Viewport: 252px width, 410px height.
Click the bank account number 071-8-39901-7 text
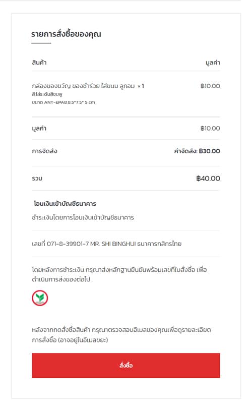point(68,244)
